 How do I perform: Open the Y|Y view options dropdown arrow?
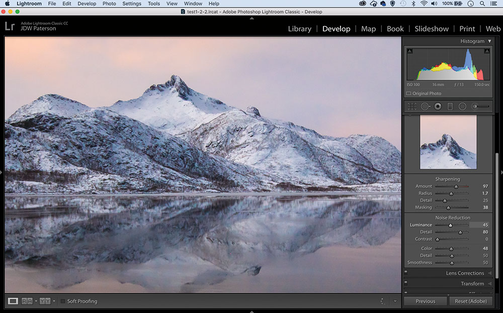point(54,301)
